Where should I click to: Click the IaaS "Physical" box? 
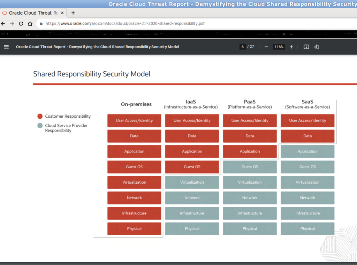click(192, 229)
